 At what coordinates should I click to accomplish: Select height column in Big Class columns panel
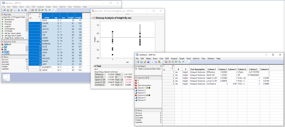(x=7, y=52)
